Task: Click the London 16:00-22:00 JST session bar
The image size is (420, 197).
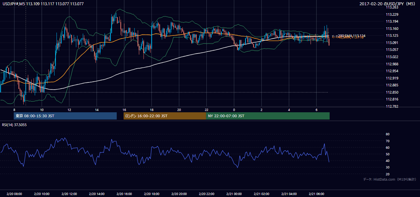Action: tap(165, 116)
